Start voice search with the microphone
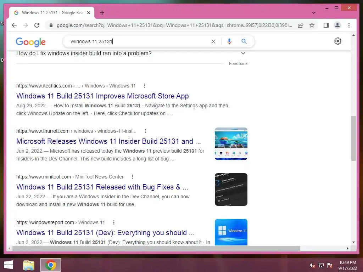The width and height of the screenshot is (363, 272). (229, 41)
